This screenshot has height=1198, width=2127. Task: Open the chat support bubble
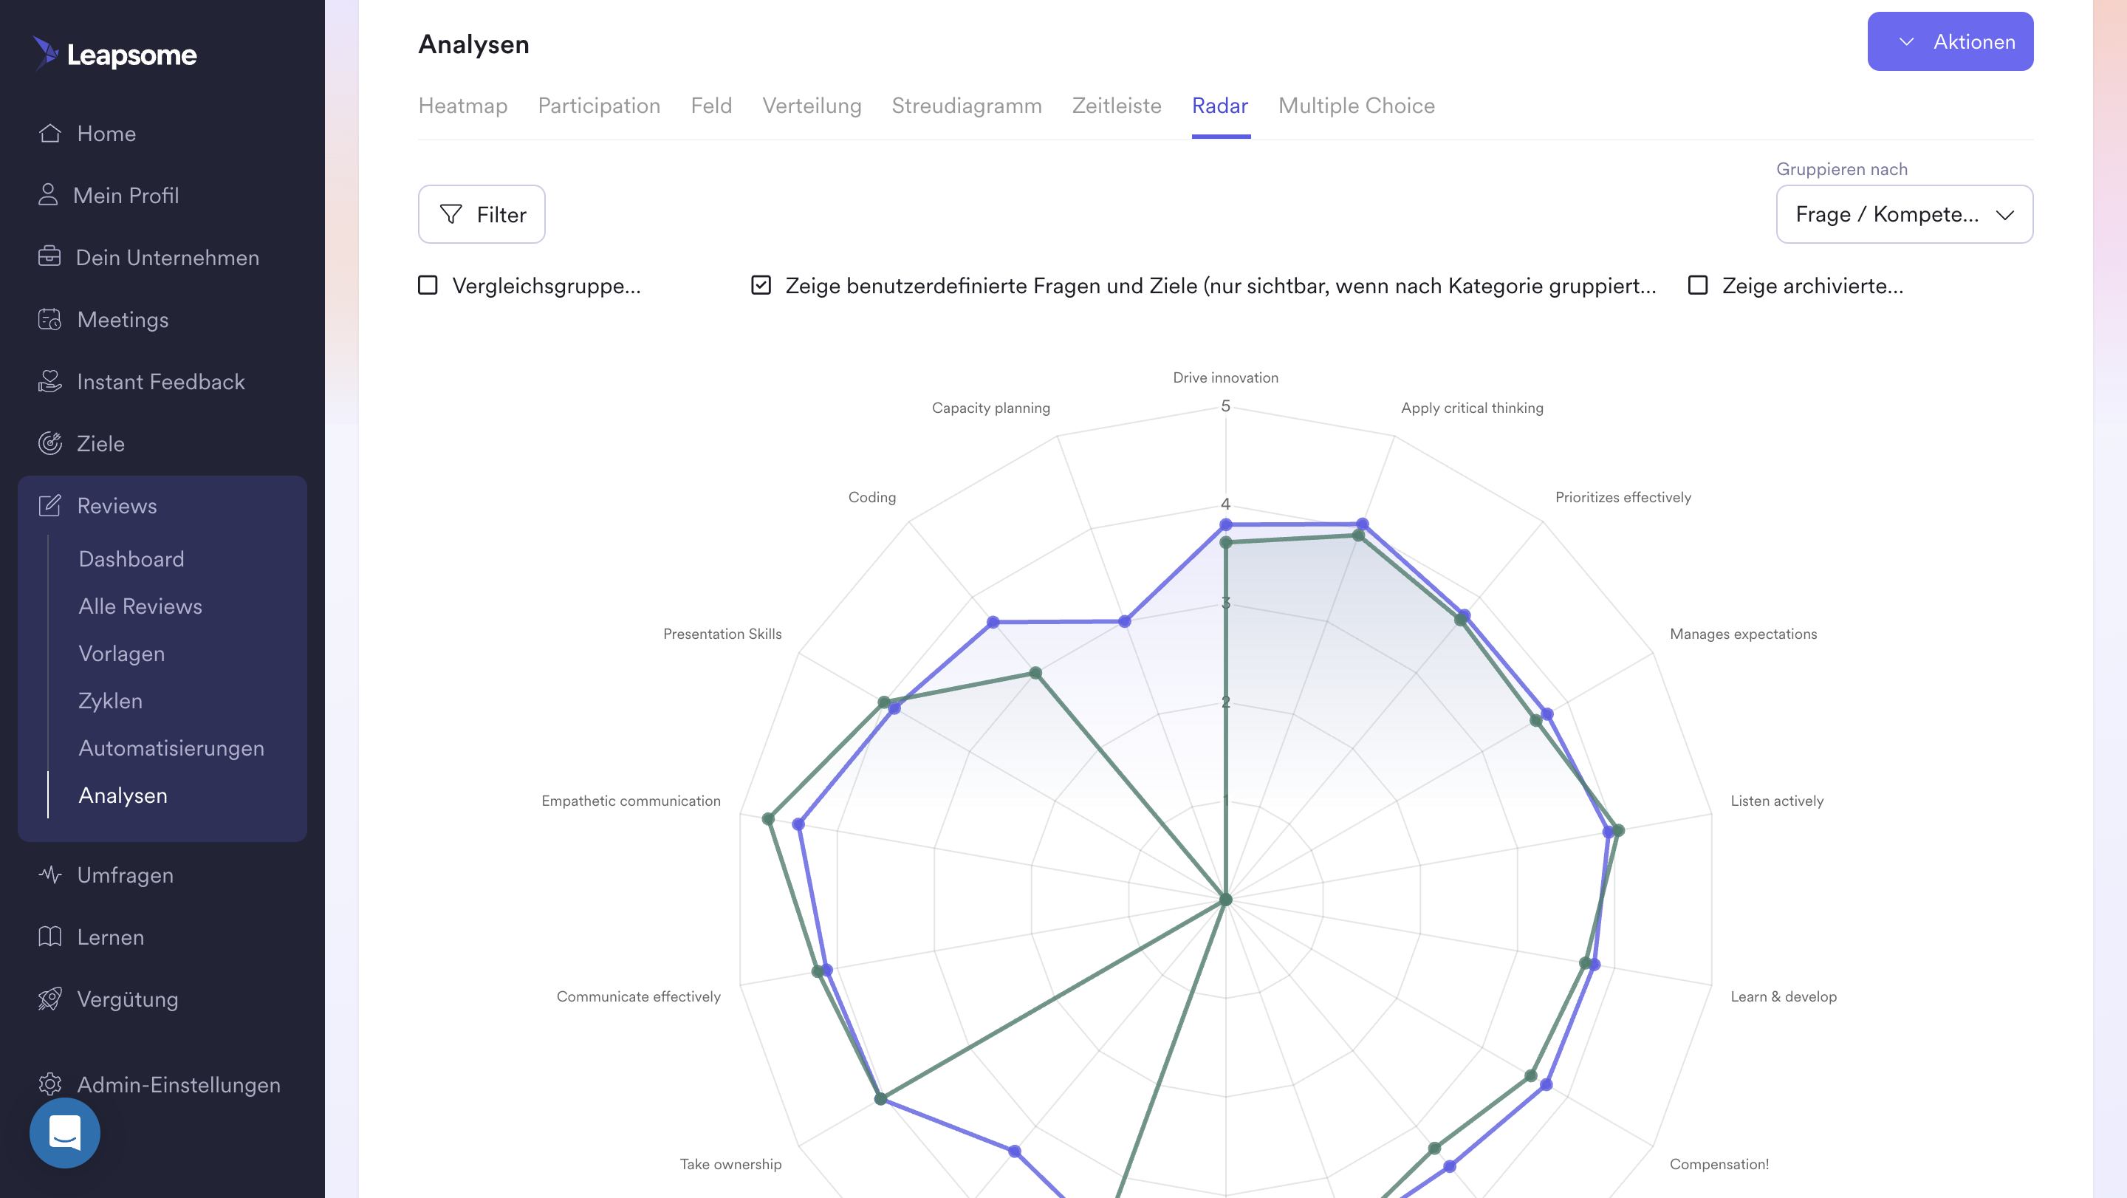(x=64, y=1133)
